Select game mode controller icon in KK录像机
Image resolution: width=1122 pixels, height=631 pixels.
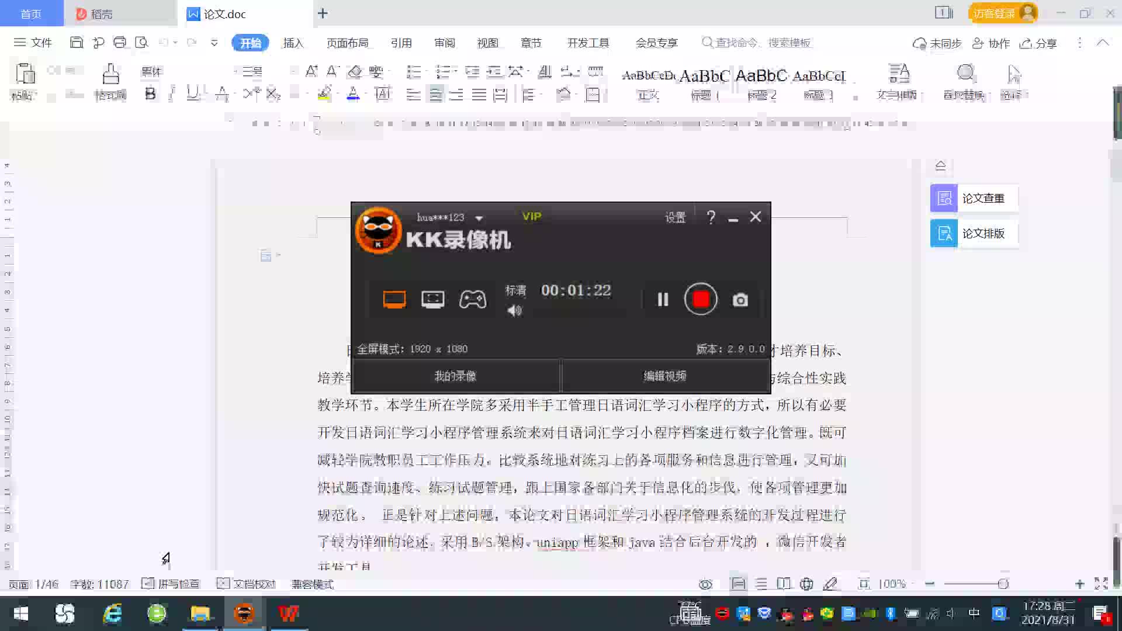pyautogui.click(x=472, y=300)
